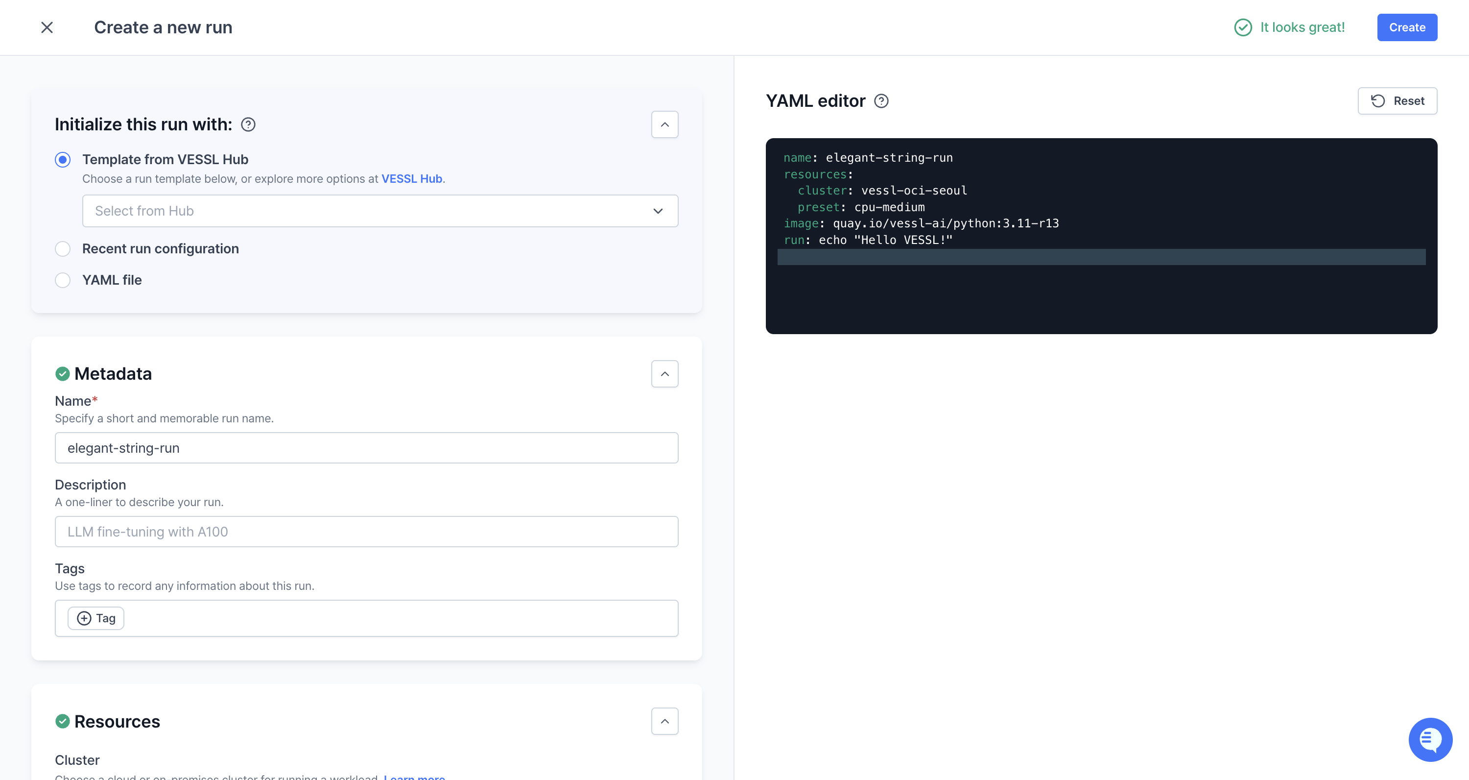The width and height of the screenshot is (1469, 780).
Task: Select Recent run configuration radio option
Action: [63, 249]
